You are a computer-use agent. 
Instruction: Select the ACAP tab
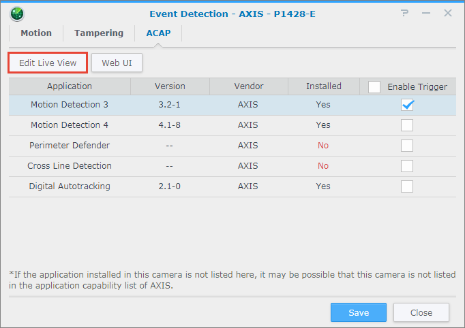[x=158, y=33]
